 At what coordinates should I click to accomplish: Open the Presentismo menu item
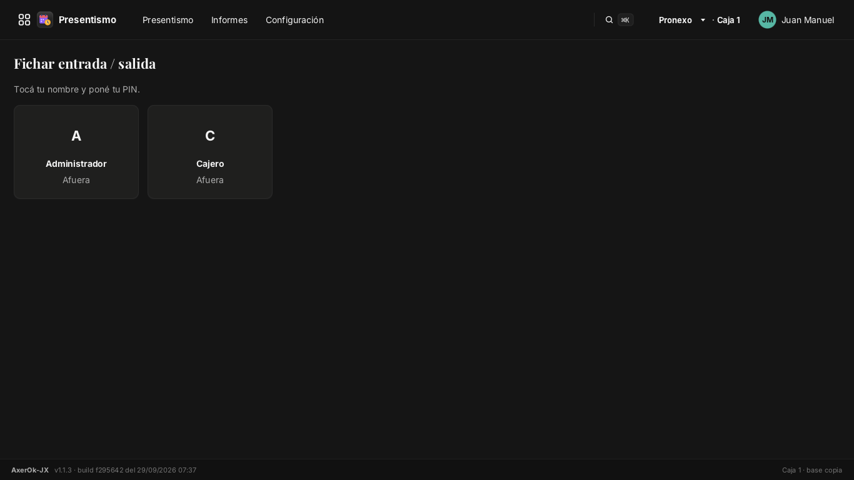[168, 20]
